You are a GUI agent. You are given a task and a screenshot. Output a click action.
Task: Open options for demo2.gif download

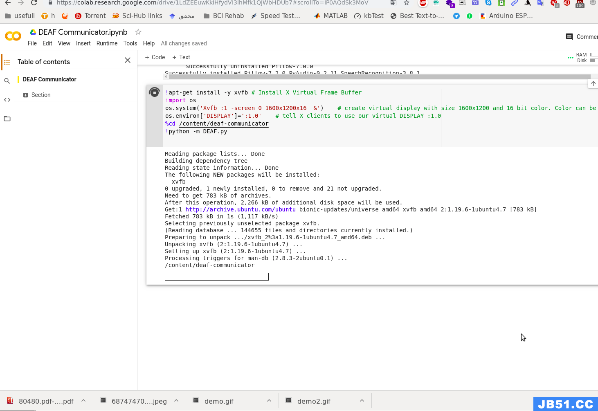coord(362,401)
